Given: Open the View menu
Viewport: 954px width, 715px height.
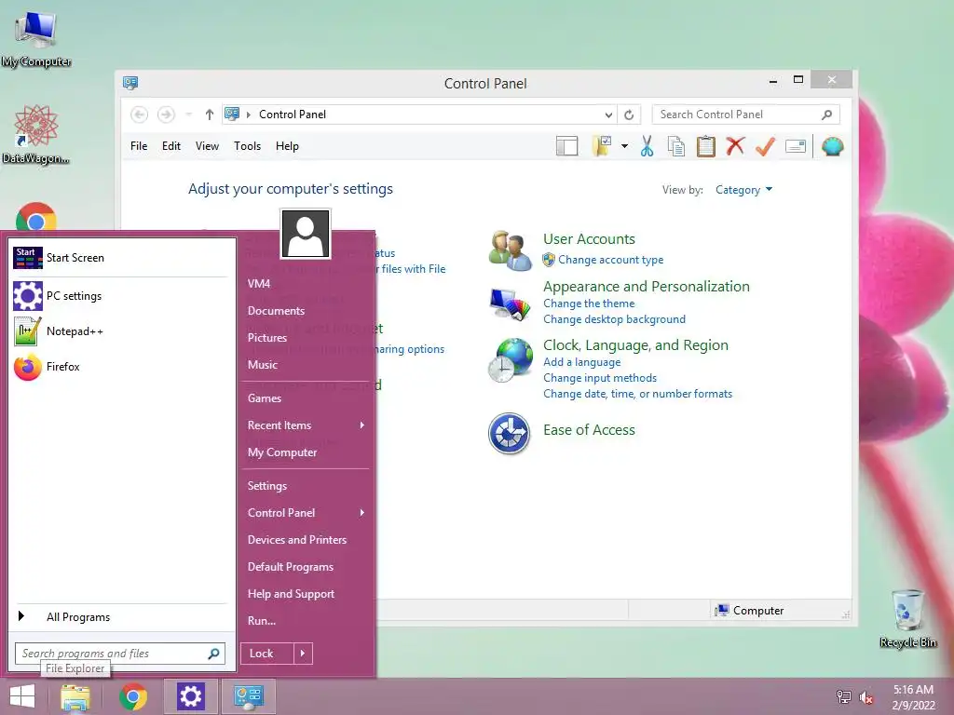Looking at the screenshot, I should coord(207,146).
